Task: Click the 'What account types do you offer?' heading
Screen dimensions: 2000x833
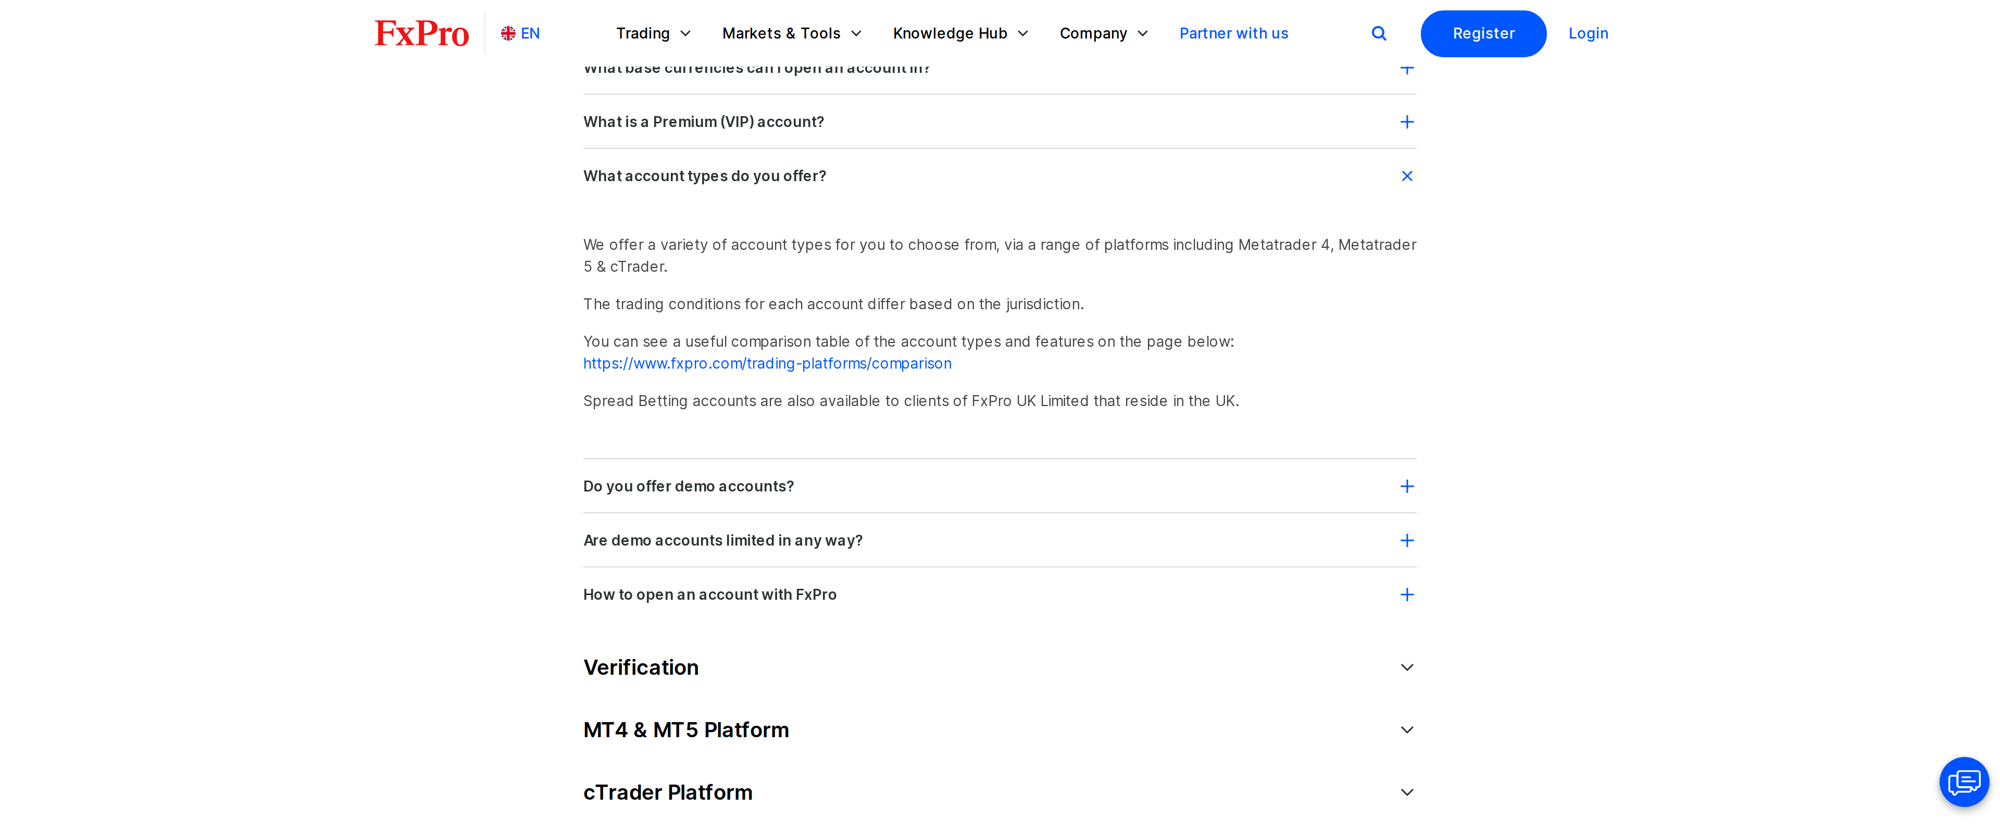Action: point(704,176)
